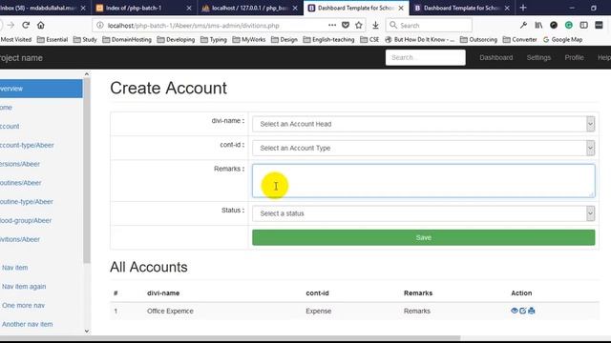The height and width of the screenshot is (343, 611).
Task: Click the 'Office Expence' table cell
Action: (170, 312)
